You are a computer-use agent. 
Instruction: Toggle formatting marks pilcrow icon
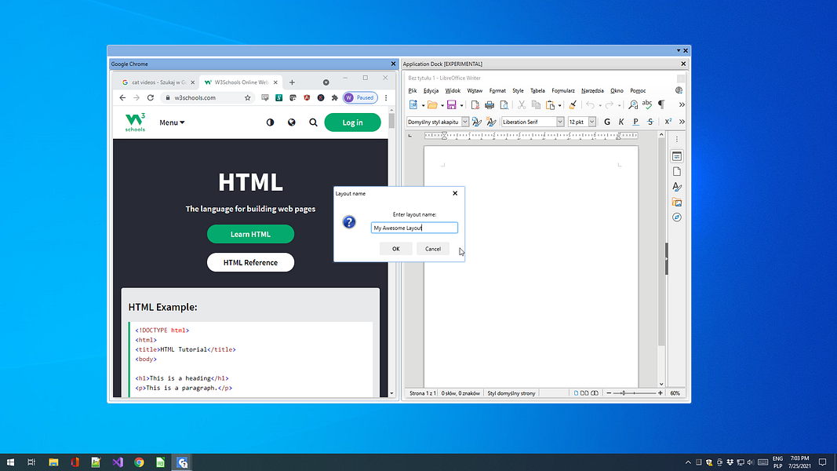(661, 104)
